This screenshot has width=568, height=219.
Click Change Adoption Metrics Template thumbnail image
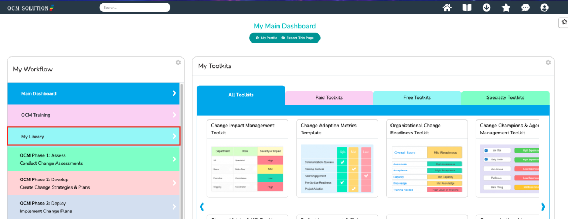(337, 169)
